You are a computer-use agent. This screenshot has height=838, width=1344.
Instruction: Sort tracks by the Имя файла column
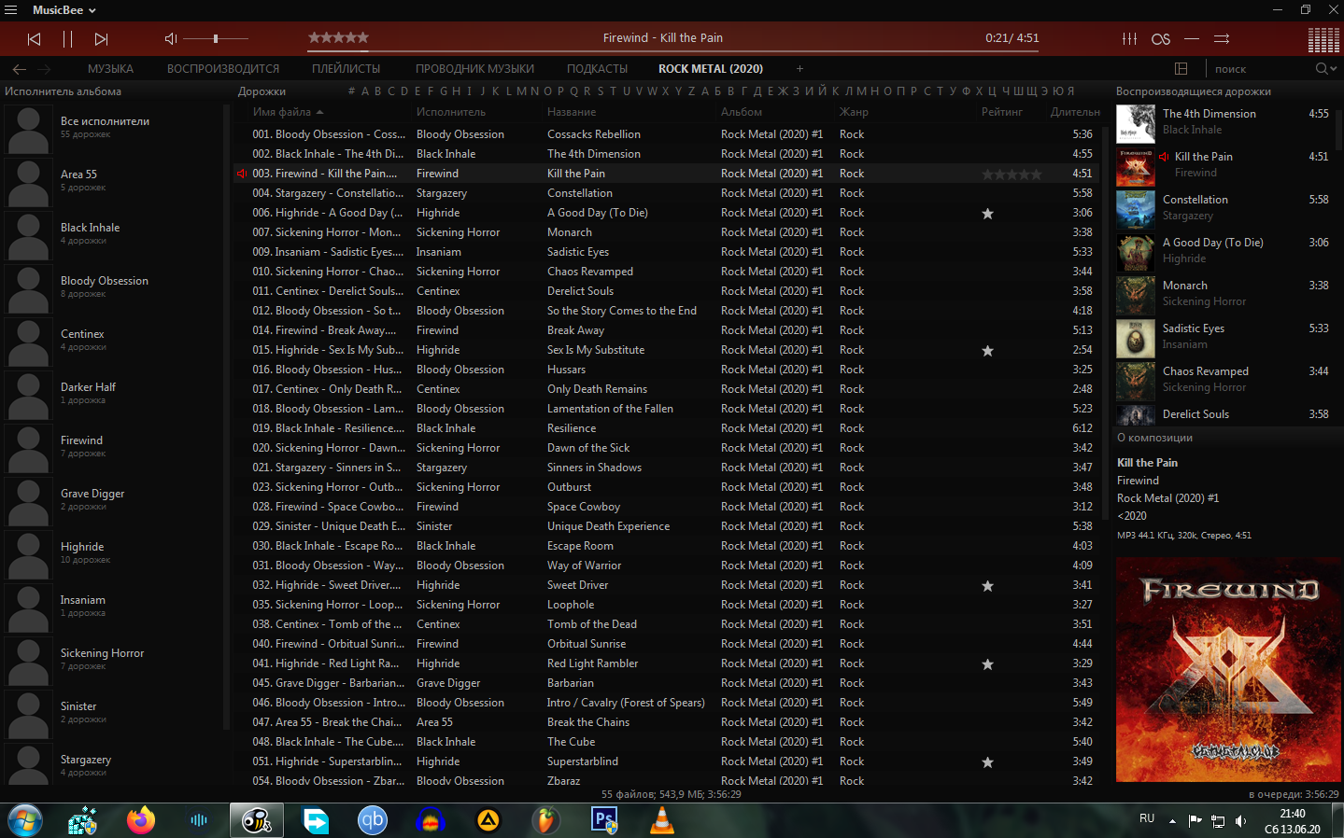[x=282, y=112]
